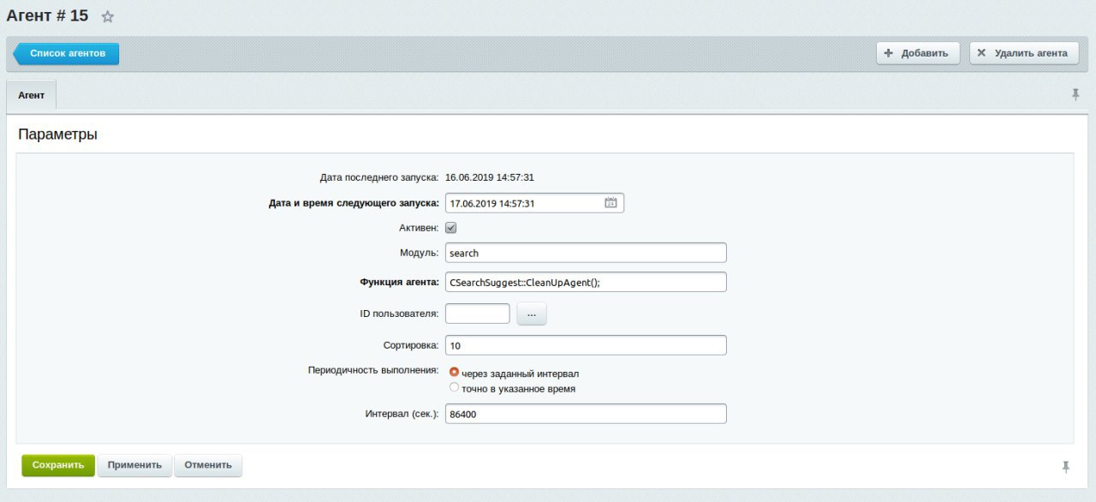This screenshot has height=502, width=1096.
Task: Toggle the Активен checkbox
Action: [451, 228]
